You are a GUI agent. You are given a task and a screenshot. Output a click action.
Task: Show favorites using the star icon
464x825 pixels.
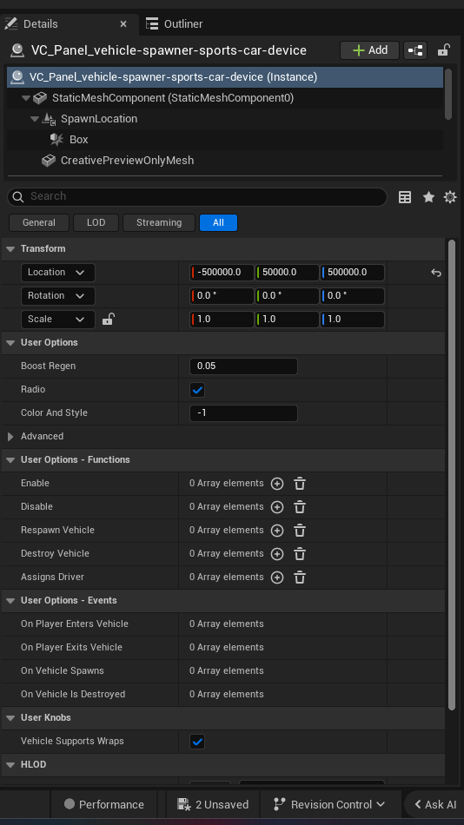(x=428, y=197)
